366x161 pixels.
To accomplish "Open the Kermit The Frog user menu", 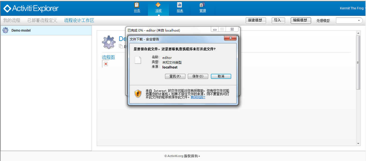I will (x=352, y=8).
